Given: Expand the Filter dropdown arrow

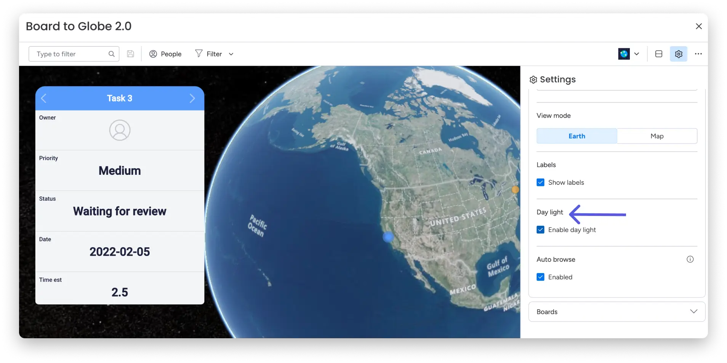Looking at the screenshot, I should pos(231,54).
